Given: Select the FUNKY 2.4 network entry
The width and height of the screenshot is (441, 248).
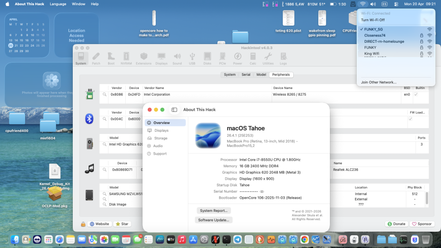Looking at the screenshot, I should tap(396, 48).
